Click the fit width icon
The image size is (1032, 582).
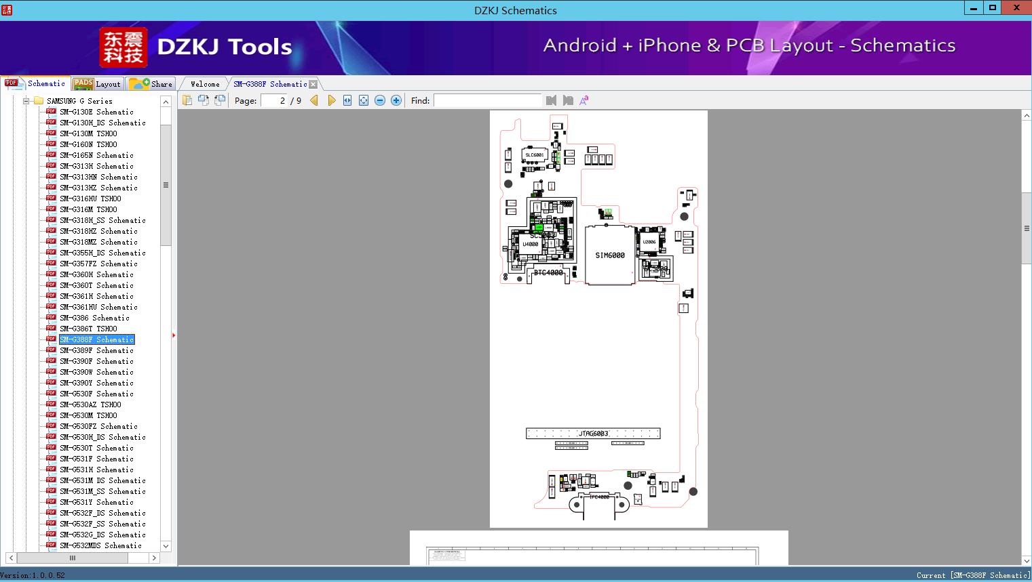[347, 100]
